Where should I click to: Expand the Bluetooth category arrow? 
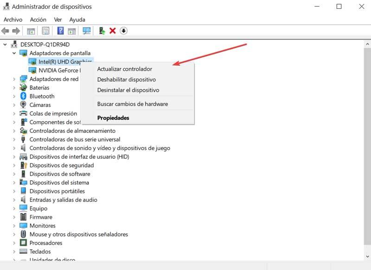[14, 96]
